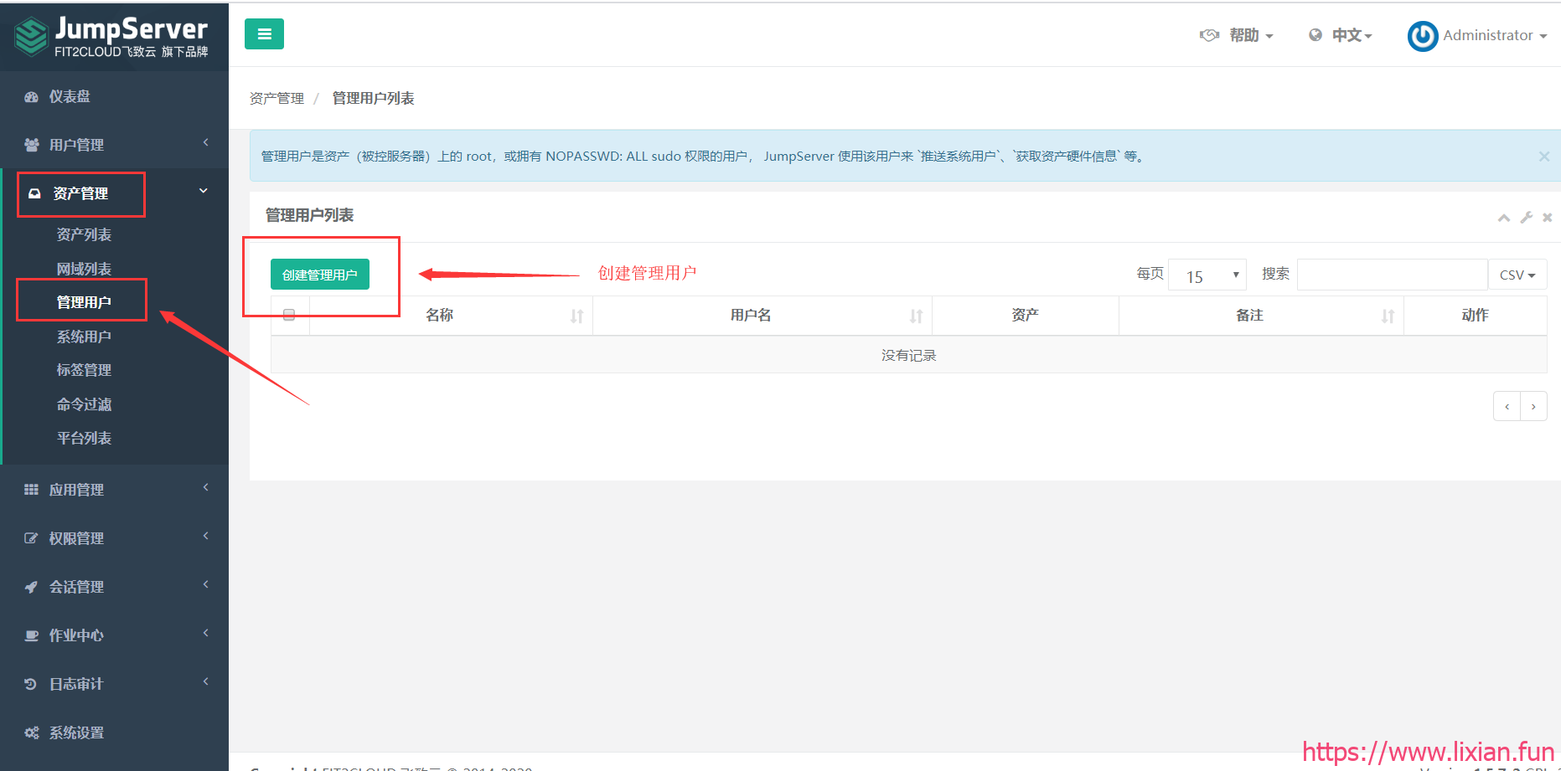Viewport: 1561px width, 771px height.
Task: Go to previous page of table
Action: click(x=1507, y=407)
